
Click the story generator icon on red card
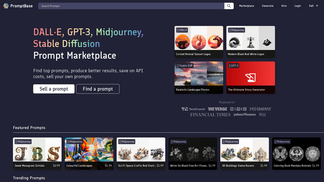tap(250, 78)
